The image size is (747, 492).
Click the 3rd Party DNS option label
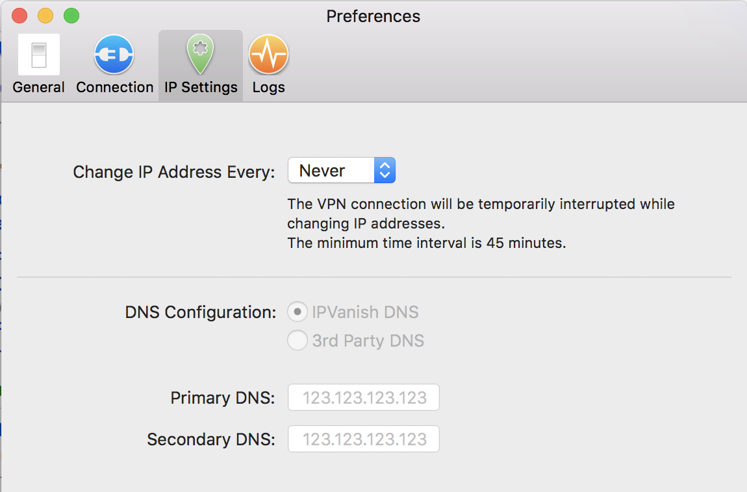(x=368, y=340)
